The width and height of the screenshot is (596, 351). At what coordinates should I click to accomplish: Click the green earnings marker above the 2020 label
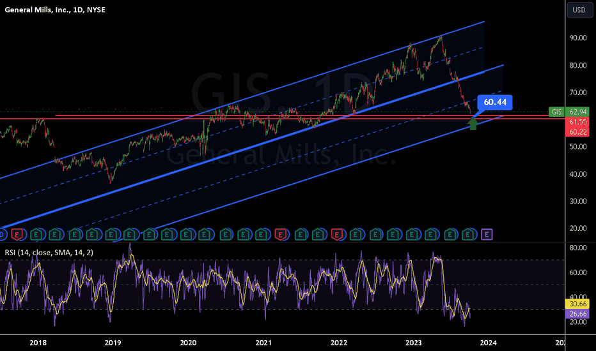coord(186,234)
